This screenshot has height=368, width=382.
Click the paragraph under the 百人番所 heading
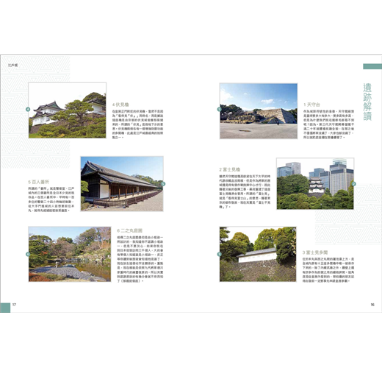tap(51, 199)
